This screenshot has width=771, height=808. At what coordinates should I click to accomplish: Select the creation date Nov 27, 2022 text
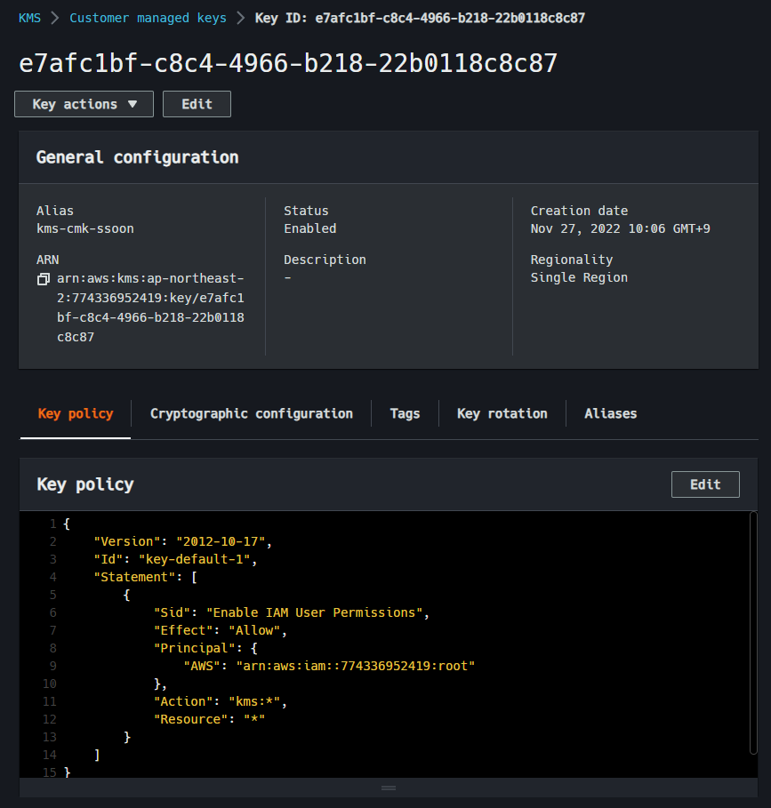point(621,228)
